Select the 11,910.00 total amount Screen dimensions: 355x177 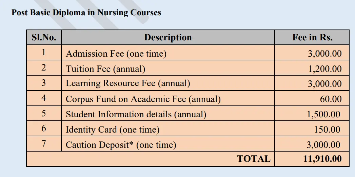(322, 159)
